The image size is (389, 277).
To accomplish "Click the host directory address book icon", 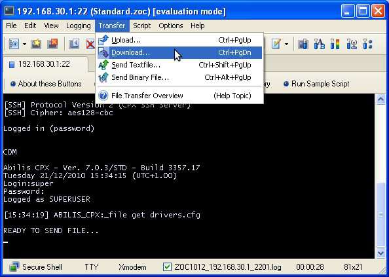I will tap(14, 45).
